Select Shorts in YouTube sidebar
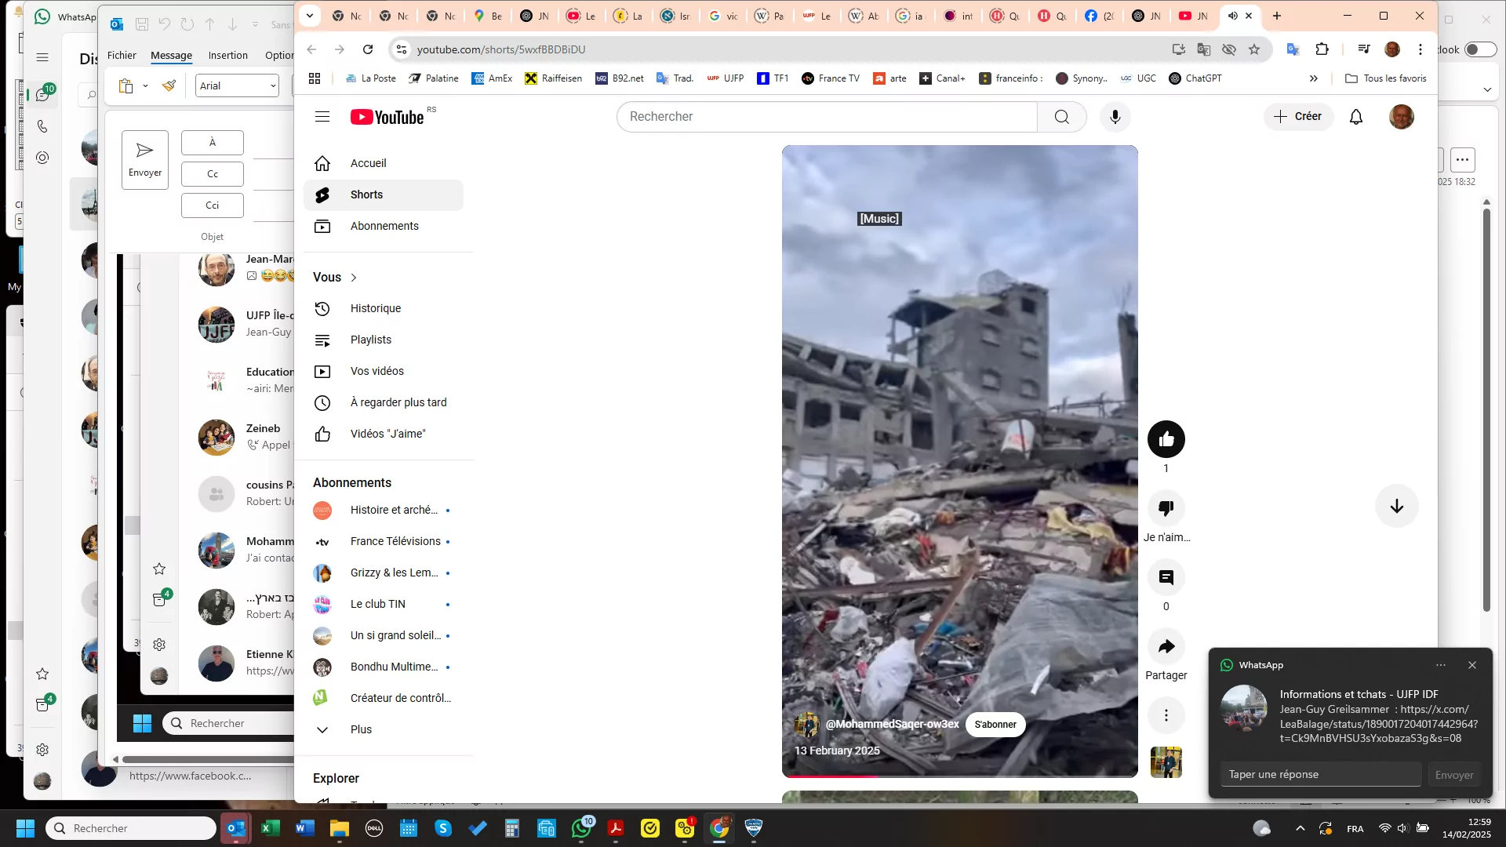Screen dimensions: 1506x847 click(384, 194)
